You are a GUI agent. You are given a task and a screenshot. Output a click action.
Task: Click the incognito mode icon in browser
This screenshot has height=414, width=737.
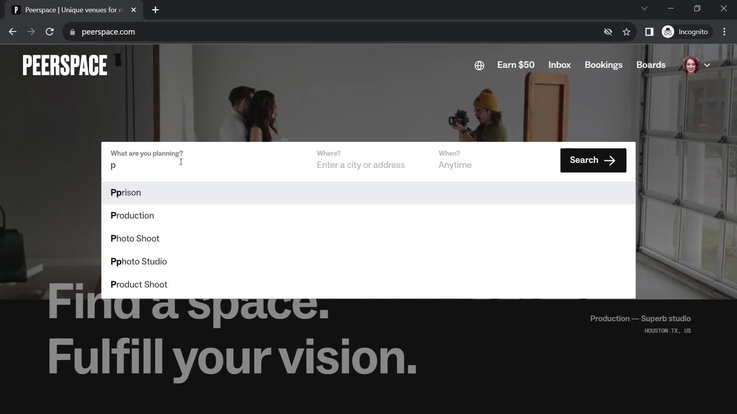pos(669,31)
